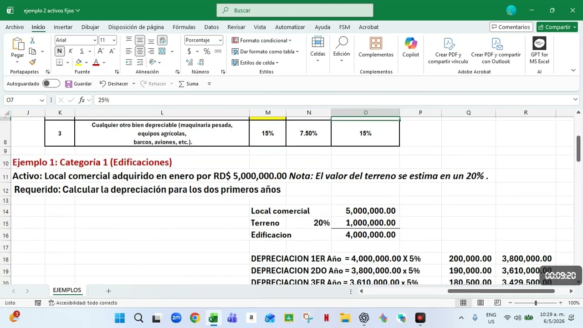Decrease font size icon

[x=112, y=51]
